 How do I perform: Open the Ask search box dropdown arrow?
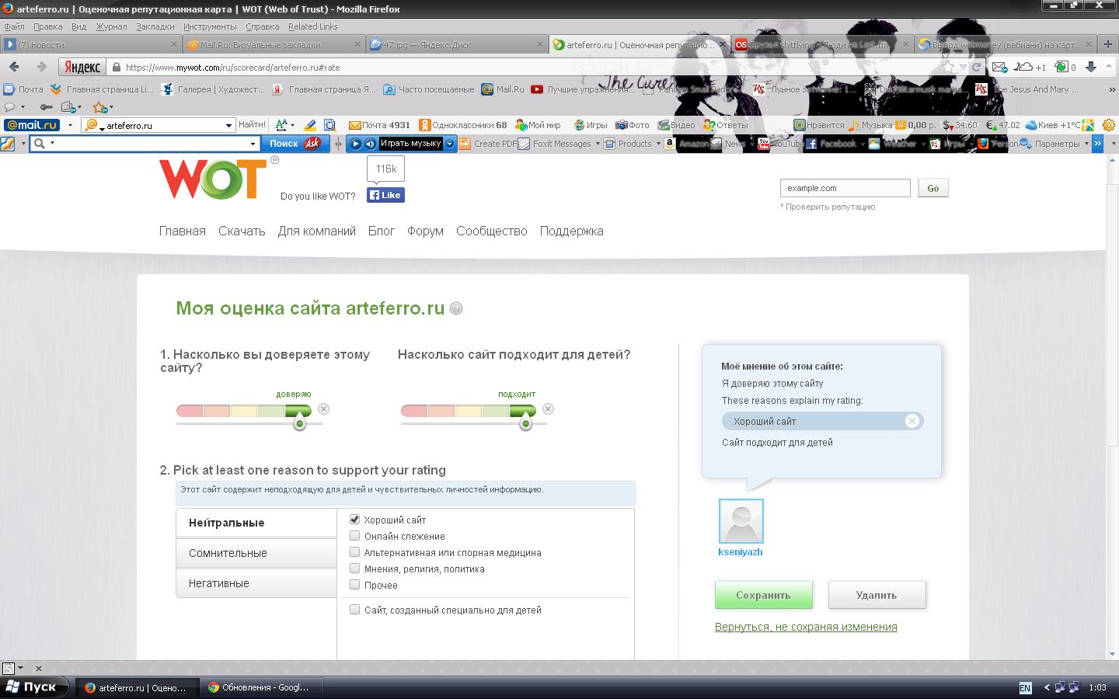pos(253,144)
